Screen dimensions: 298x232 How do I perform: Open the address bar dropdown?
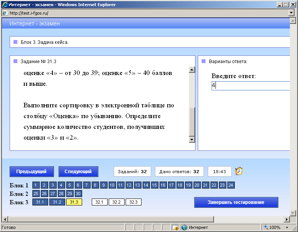[291, 13]
